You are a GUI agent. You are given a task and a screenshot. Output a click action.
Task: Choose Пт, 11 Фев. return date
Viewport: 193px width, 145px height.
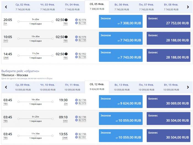pyautogui.click(x=72, y=87)
